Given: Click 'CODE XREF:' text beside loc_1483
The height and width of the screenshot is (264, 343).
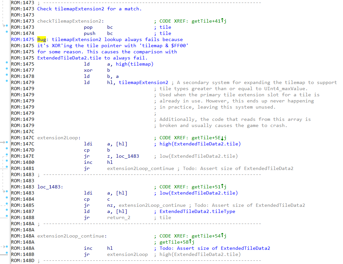Looking at the screenshot, I should click(174, 187).
